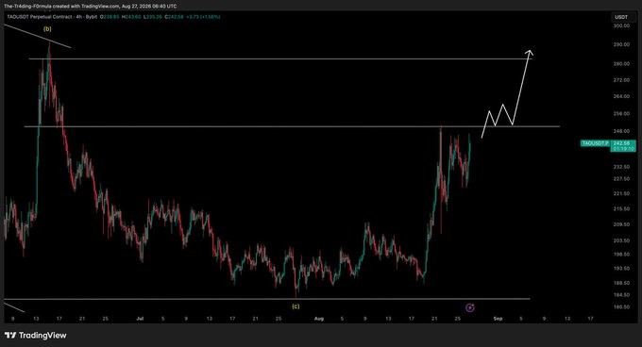
Task: Click the 280.00 price axis label
Action: (x=621, y=64)
